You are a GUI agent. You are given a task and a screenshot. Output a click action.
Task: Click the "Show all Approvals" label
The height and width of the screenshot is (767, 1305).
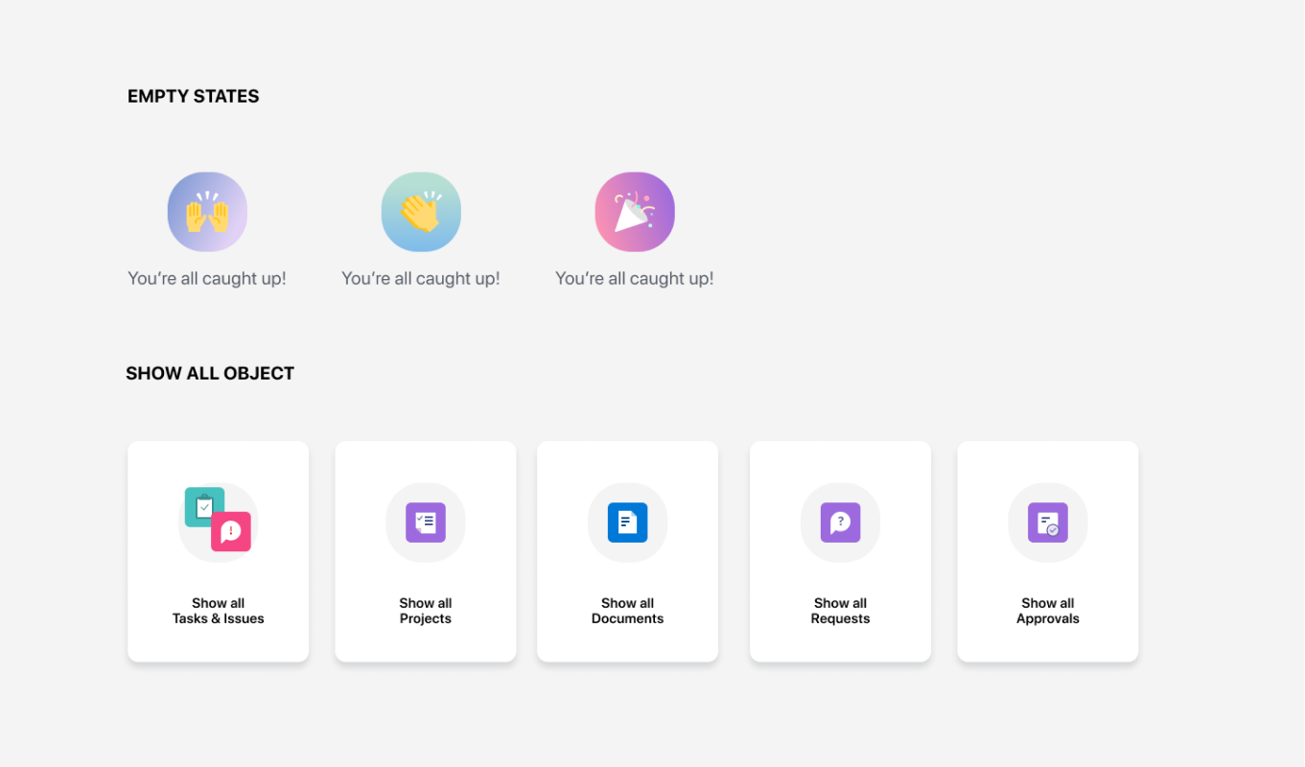tap(1048, 611)
